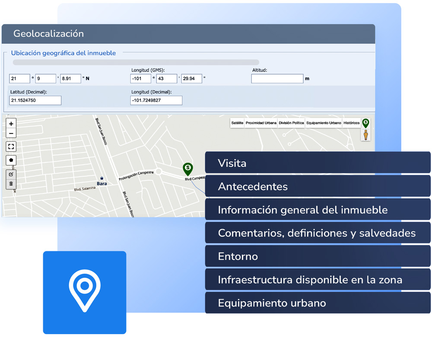Open Infraestructura disponible en la zona section
The width and height of the screenshot is (432, 337).
coord(318,280)
